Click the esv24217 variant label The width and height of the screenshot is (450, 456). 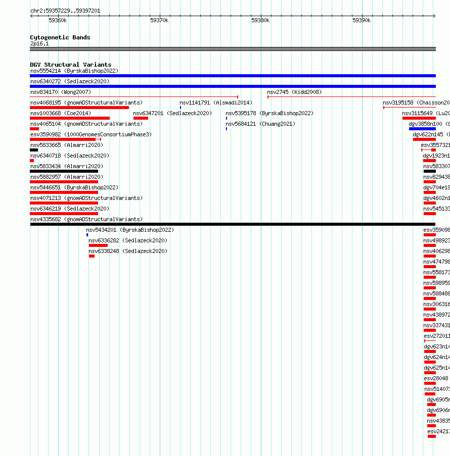coord(439,432)
